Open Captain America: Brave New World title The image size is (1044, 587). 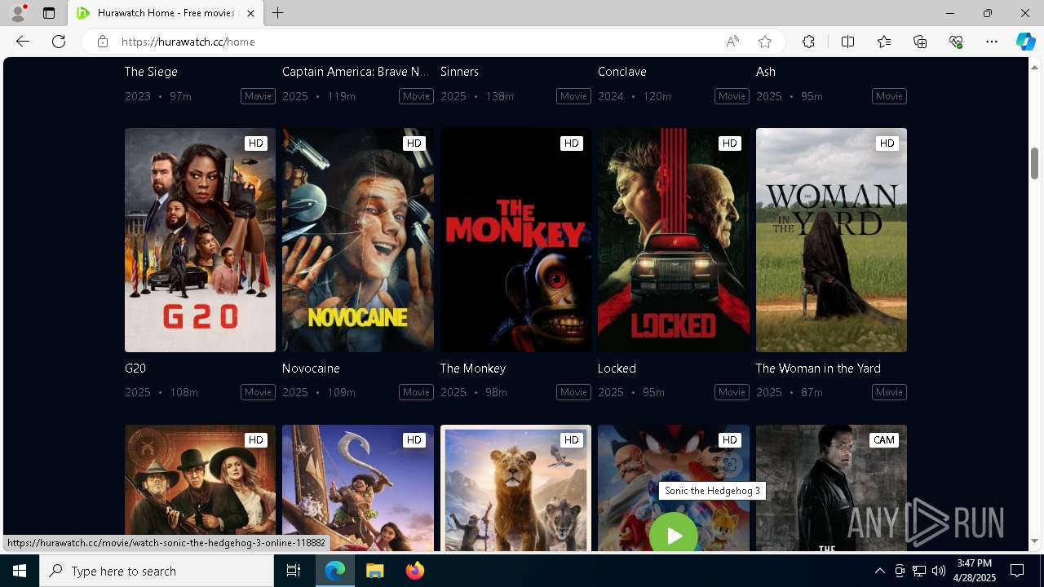(356, 72)
